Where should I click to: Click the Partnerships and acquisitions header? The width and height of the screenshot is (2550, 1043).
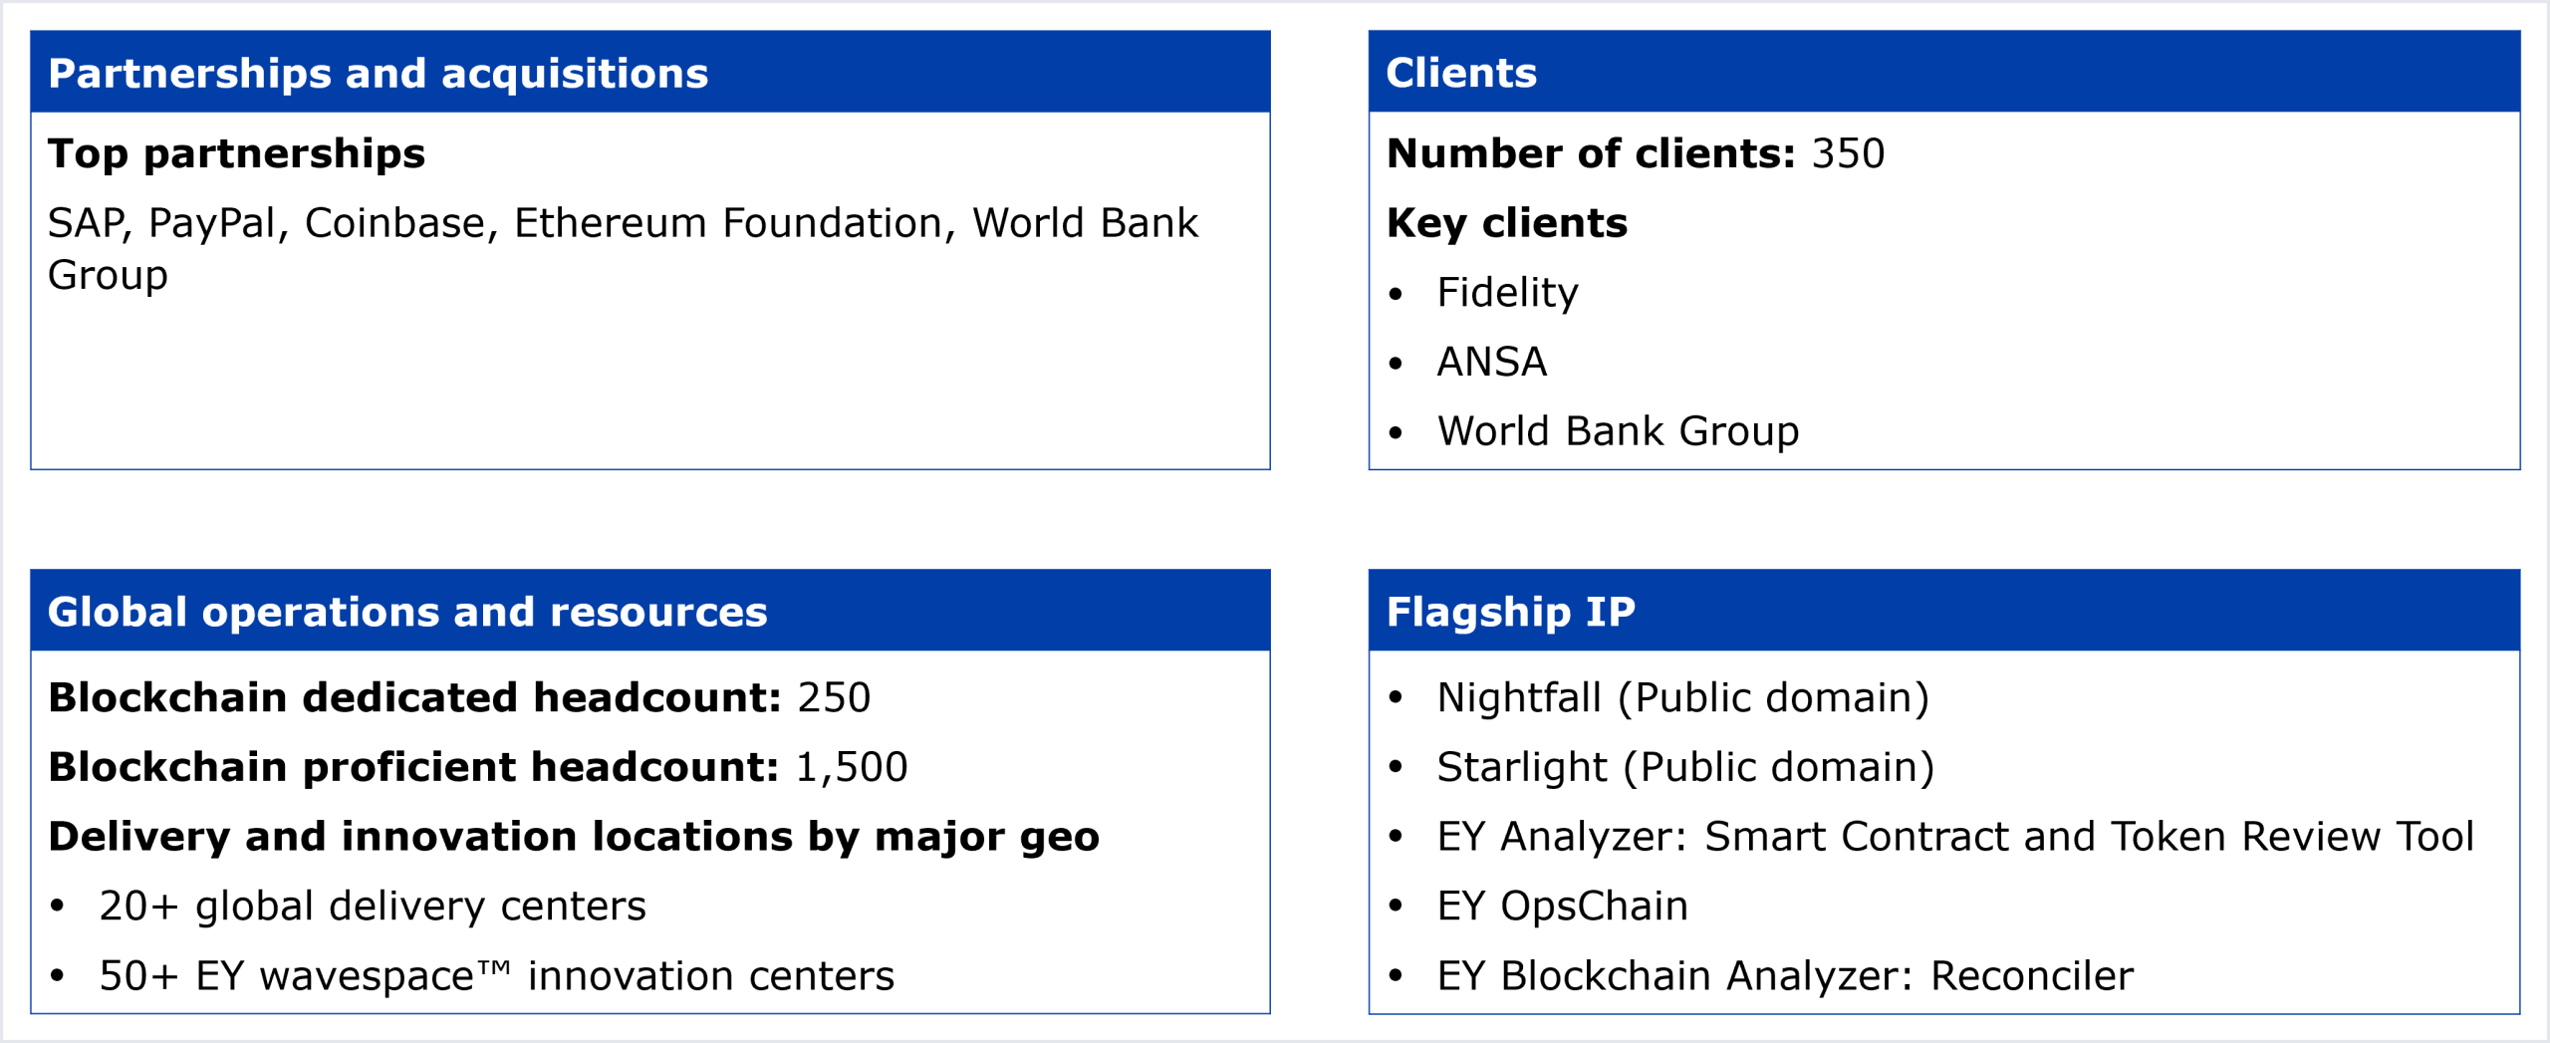click(x=379, y=74)
